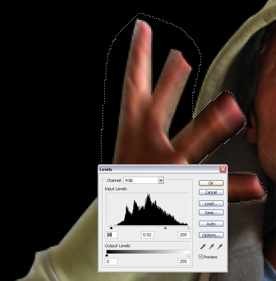Screen dimensions: 276x281
Task: Cancel the Levels adjustment
Action: click(211, 192)
